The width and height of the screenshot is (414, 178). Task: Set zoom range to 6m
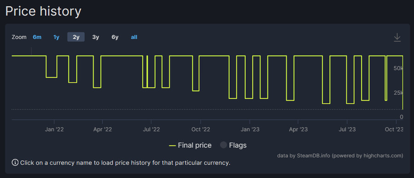coord(37,37)
